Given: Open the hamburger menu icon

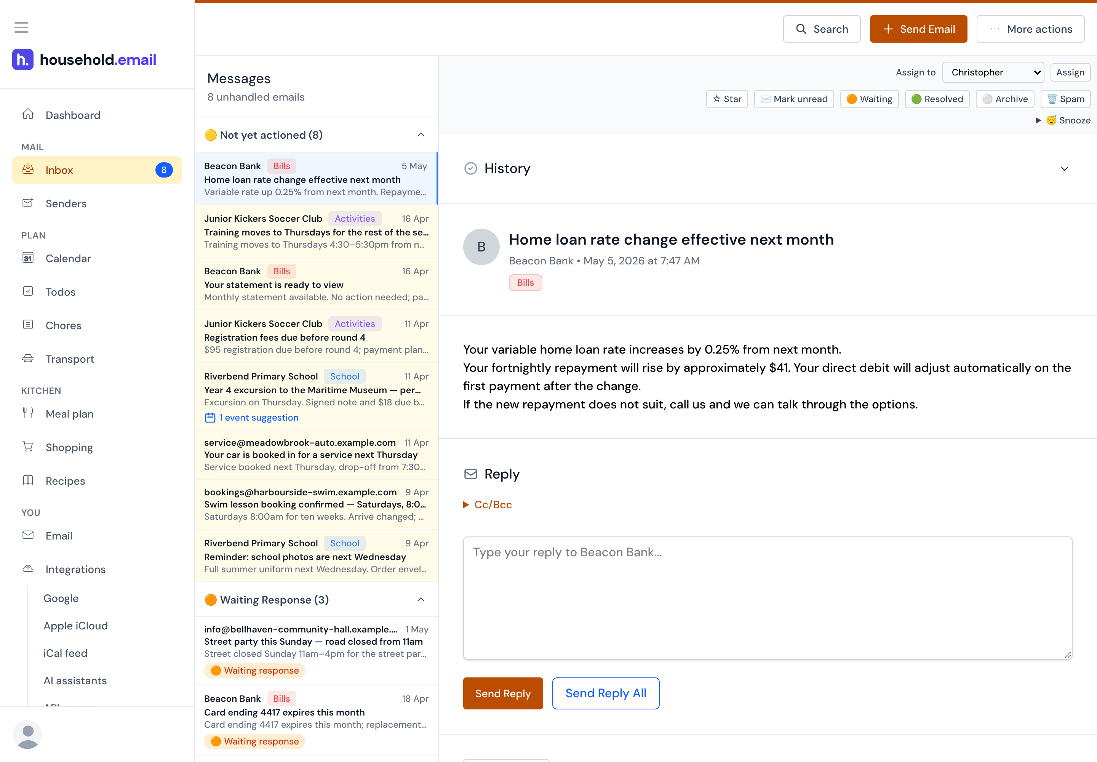Looking at the screenshot, I should click(21, 27).
